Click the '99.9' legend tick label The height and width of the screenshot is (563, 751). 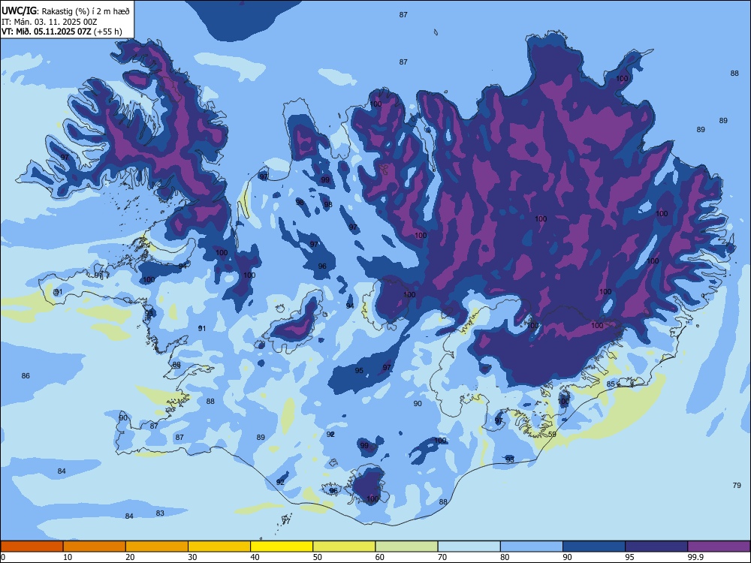coord(695,557)
